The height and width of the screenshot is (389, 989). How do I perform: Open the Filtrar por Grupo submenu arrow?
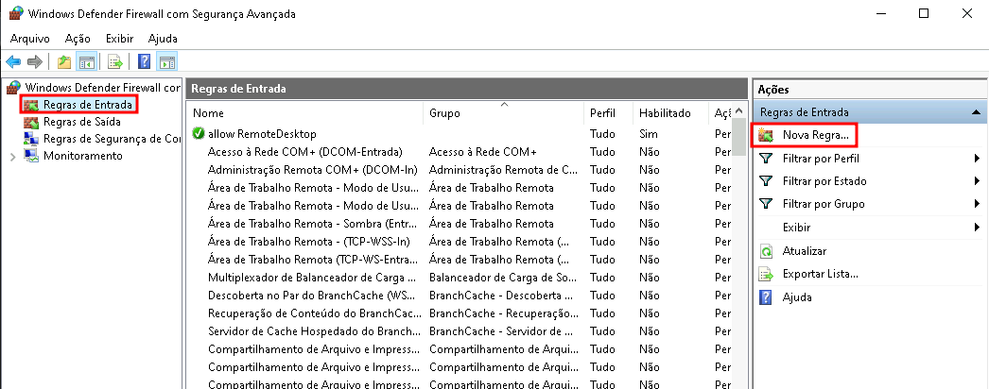click(x=977, y=204)
